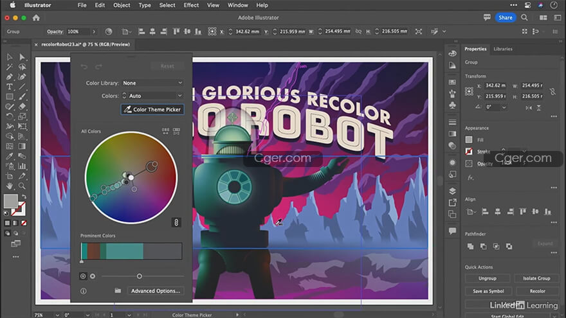This screenshot has width=566, height=318.
Task: Open the Object menu
Action: click(x=122, y=5)
